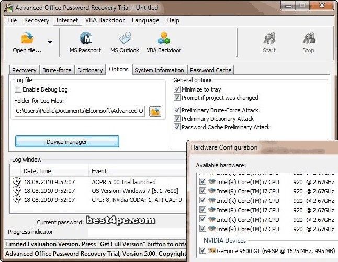This screenshot has width=338, height=262.
Task: Toggle Password Cache Preliminary Attack
Action: tap(177, 127)
